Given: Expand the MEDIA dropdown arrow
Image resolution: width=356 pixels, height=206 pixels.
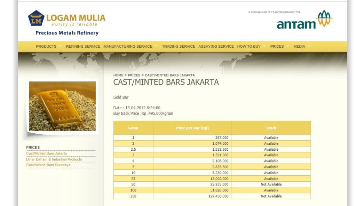Looking at the screenshot, I should 309,46.
